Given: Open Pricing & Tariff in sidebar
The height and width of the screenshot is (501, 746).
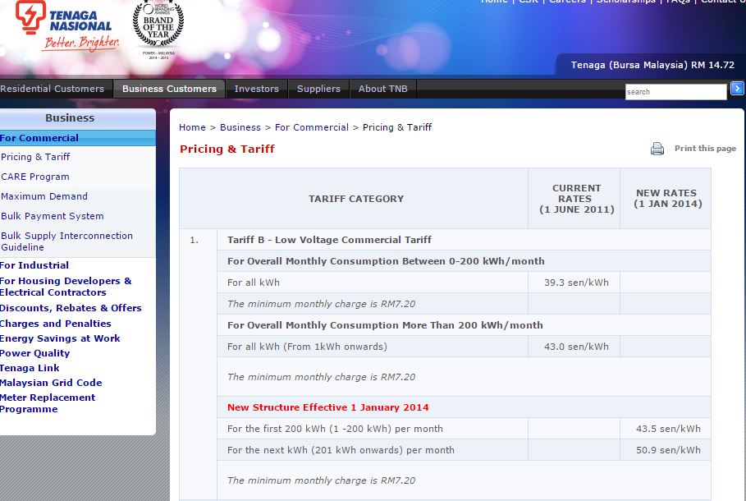Looking at the screenshot, I should (35, 157).
